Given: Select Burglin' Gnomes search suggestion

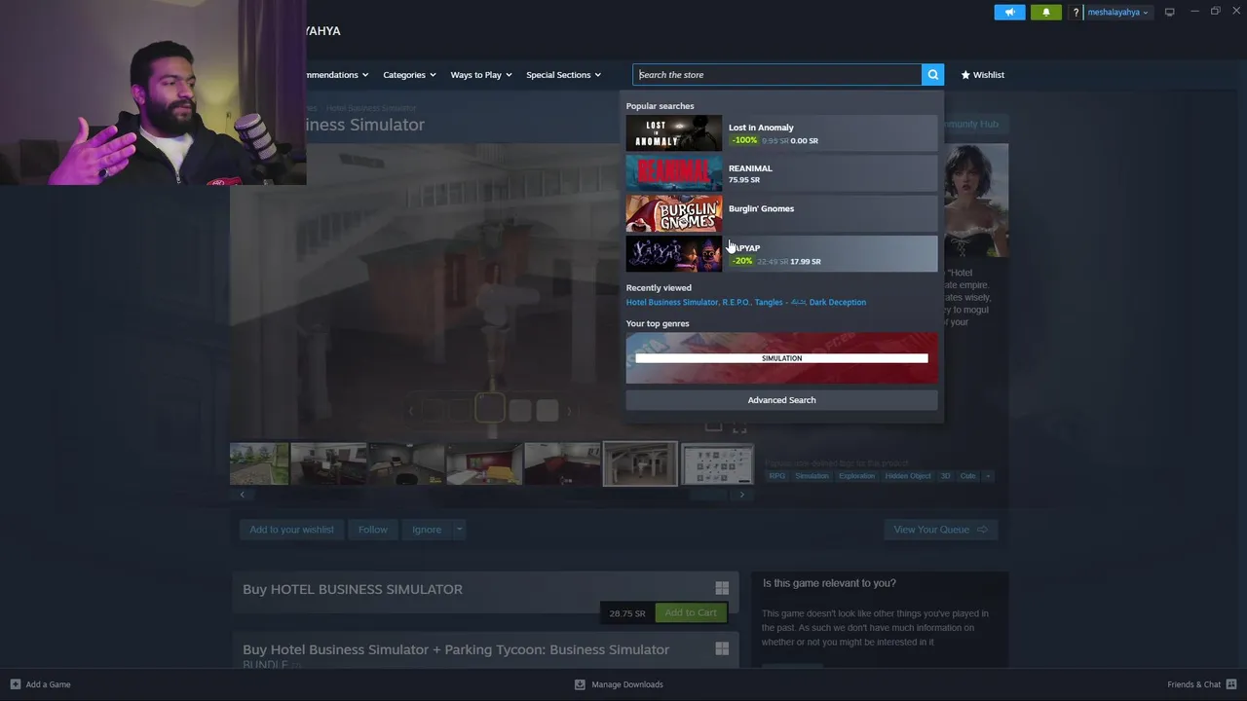Looking at the screenshot, I should (x=781, y=213).
